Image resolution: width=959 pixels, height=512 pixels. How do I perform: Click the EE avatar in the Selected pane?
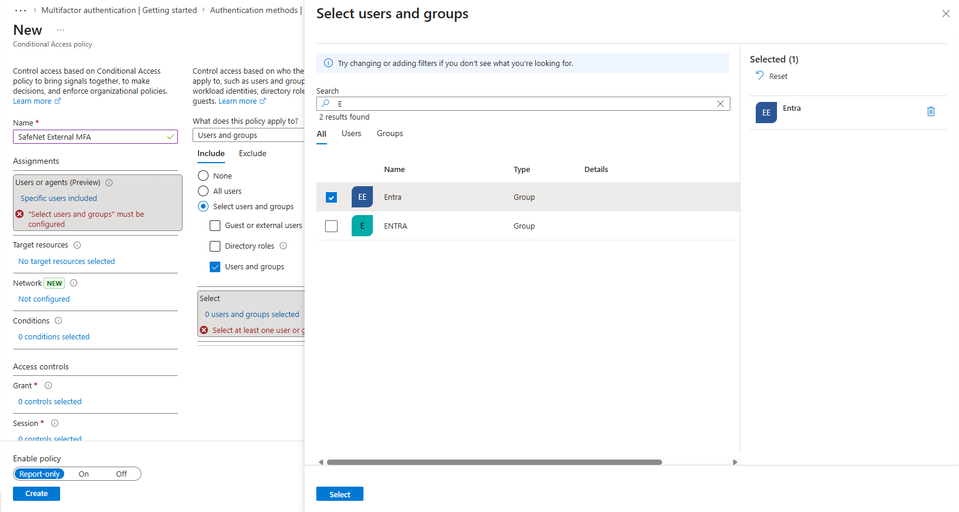[766, 113]
